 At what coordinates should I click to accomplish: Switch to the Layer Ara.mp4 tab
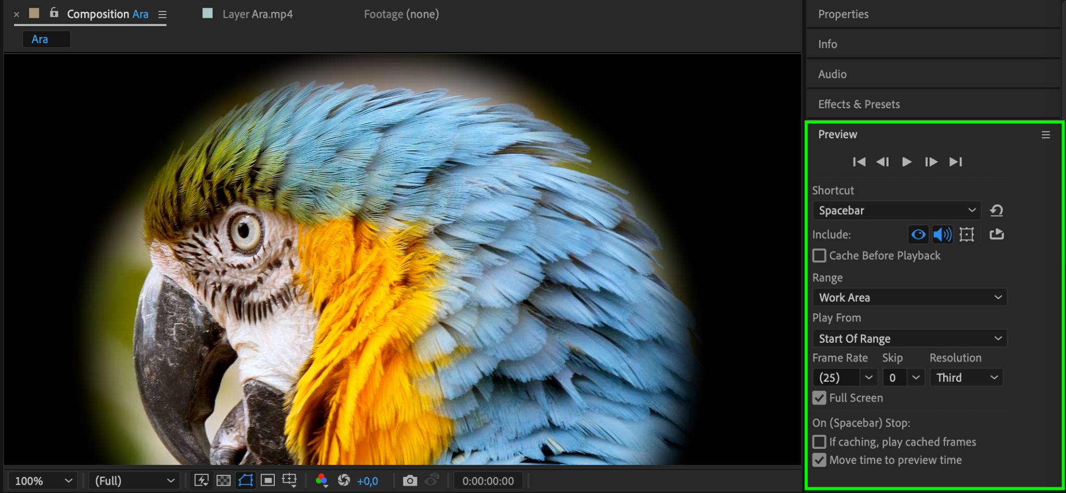coord(257,14)
